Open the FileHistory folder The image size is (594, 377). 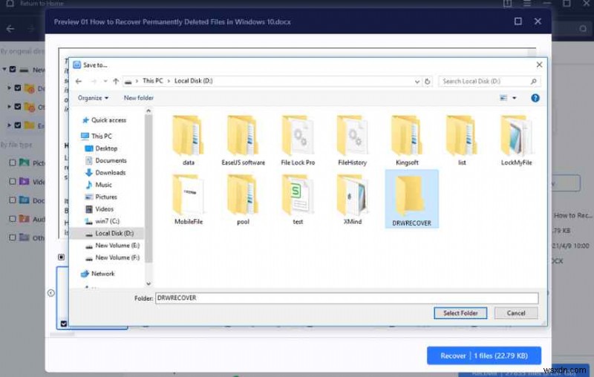pos(352,141)
